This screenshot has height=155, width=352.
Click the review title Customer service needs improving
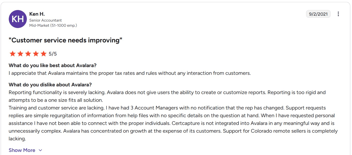[65, 40]
